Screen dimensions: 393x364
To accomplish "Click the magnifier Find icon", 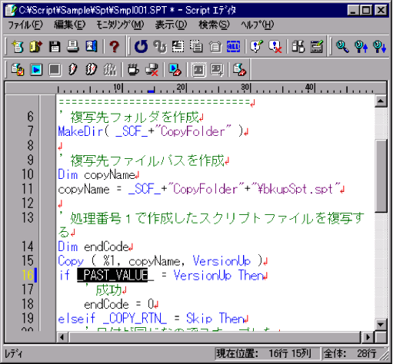I will tap(342, 47).
